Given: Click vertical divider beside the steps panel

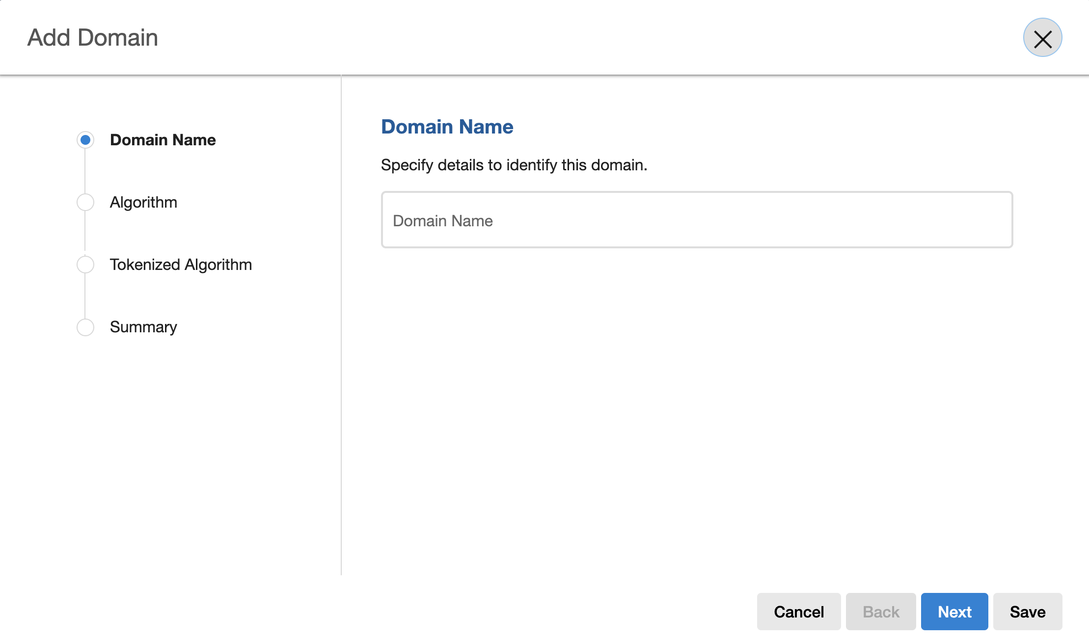Looking at the screenshot, I should click(341, 324).
